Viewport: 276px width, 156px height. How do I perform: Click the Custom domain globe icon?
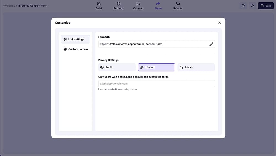click(65, 49)
